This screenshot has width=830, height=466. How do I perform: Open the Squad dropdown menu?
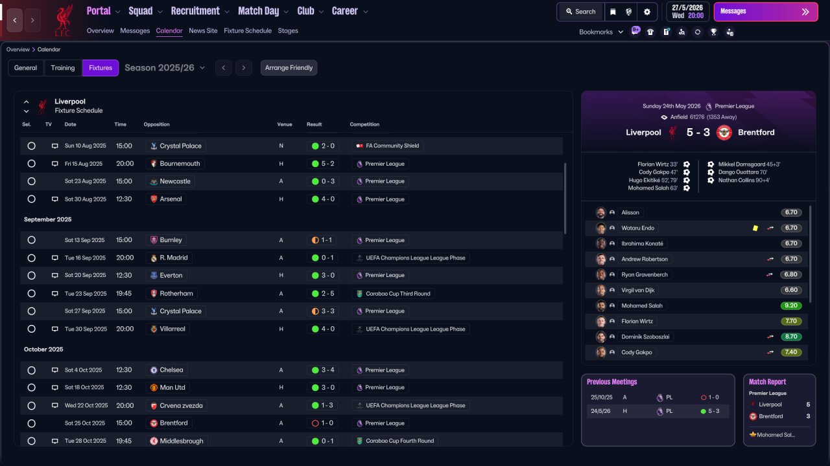coord(146,11)
